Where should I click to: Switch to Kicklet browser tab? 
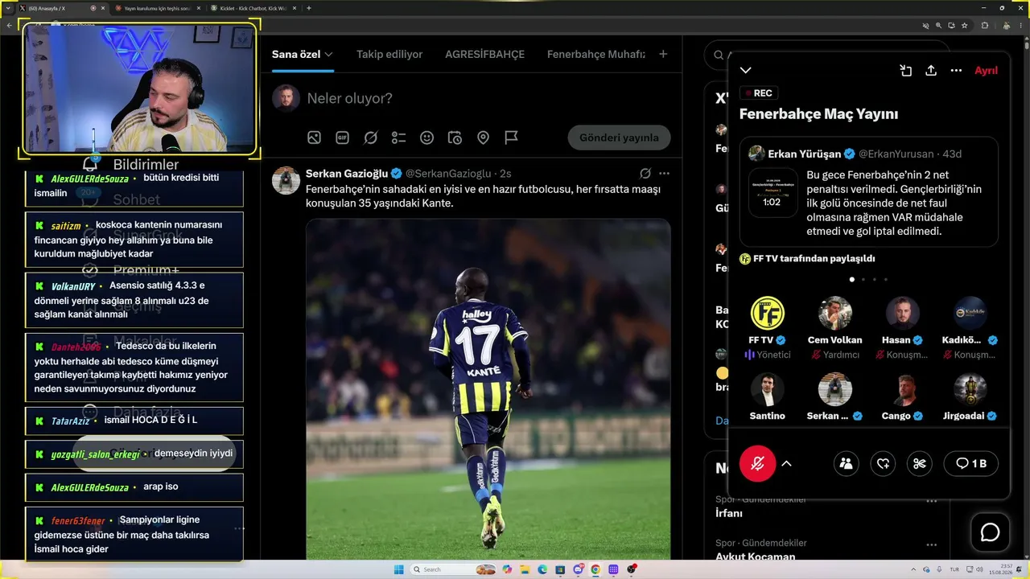tap(253, 8)
